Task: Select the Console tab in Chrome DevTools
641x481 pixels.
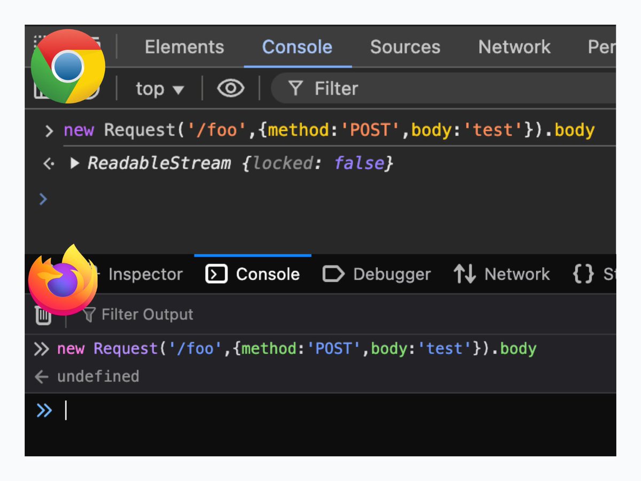Action: click(297, 47)
